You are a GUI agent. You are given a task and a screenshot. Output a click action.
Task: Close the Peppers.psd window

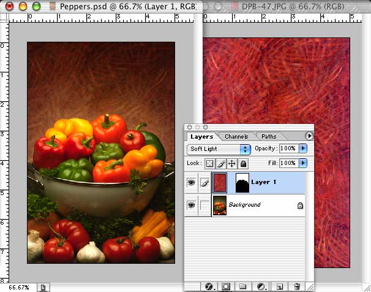9,6
